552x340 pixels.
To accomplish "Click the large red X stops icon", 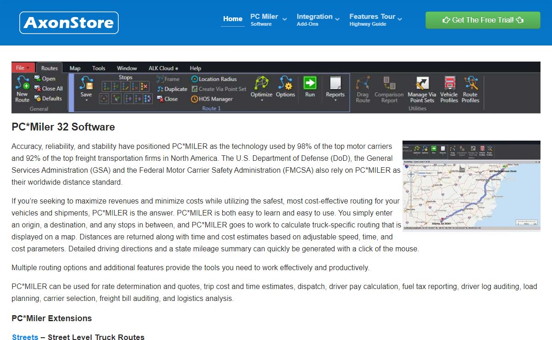I will point(144,86).
